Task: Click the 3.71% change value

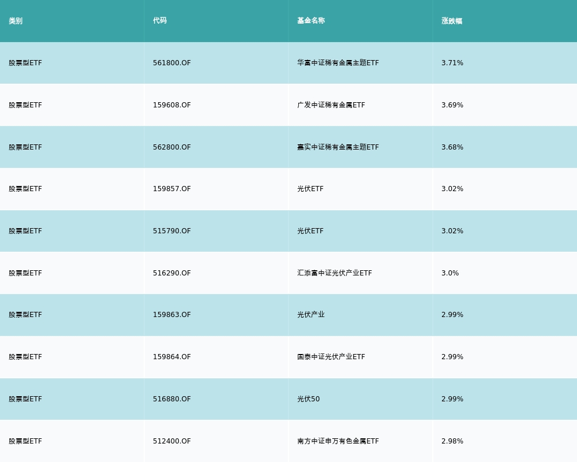Action: coord(452,63)
